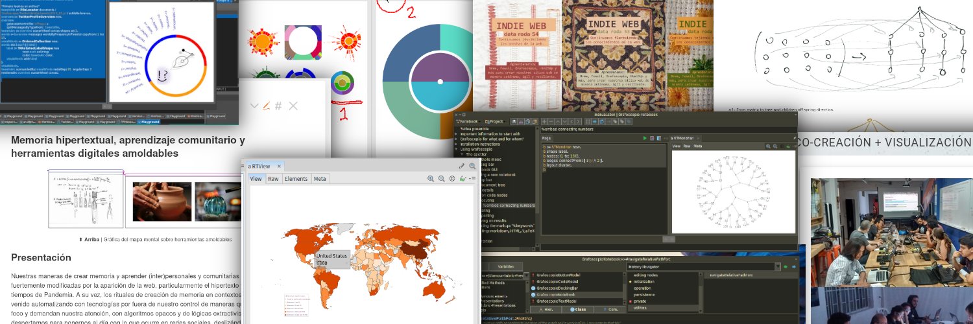Open the Project menu in Grafoscopio
Image resolution: width=973 pixels, height=324 pixels.
point(495,121)
